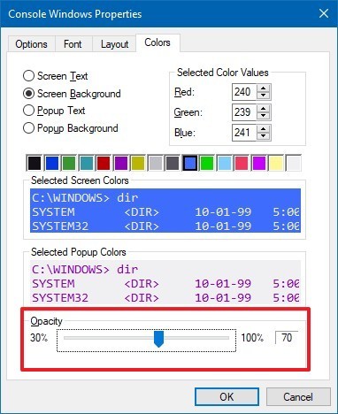Click the Selected Popup Colors preview

(165, 282)
